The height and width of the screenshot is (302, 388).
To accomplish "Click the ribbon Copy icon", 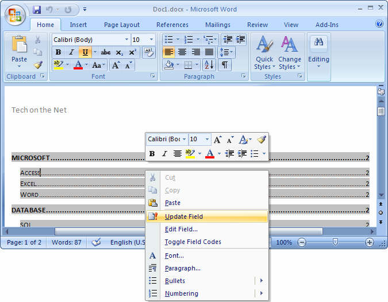I will pyautogui.click(x=37, y=52).
